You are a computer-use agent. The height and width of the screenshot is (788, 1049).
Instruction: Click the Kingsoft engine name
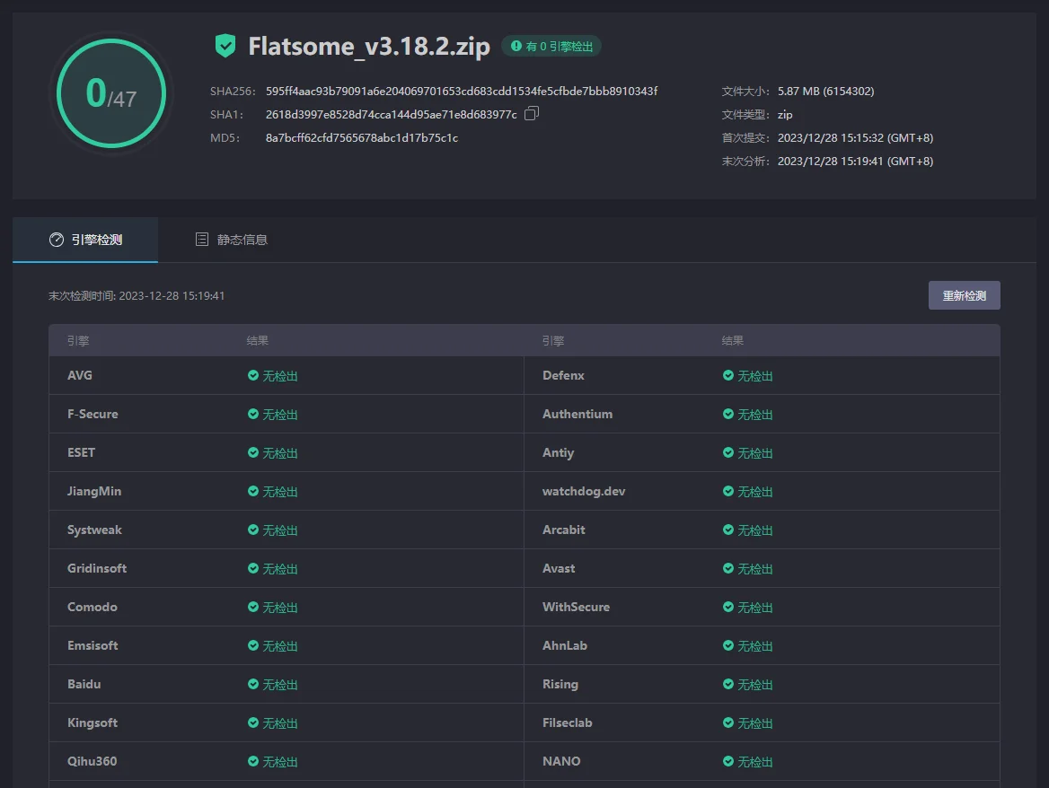point(93,722)
